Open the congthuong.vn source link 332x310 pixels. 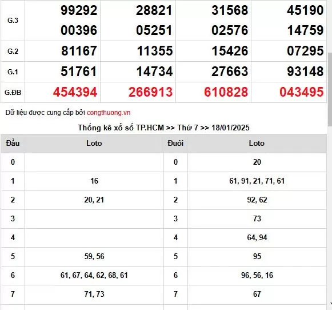[109, 113]
